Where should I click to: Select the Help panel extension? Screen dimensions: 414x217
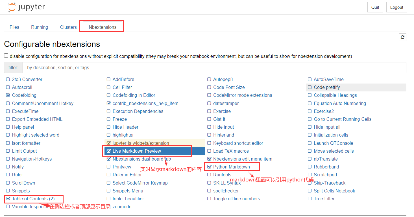pos(23,127)
